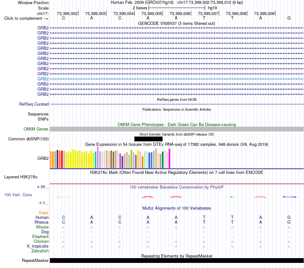Open 'OMIM Gene Phenotypes' track title
This screenshot has width=304, height=268.
pyautogui.click(x=177, y=124)
